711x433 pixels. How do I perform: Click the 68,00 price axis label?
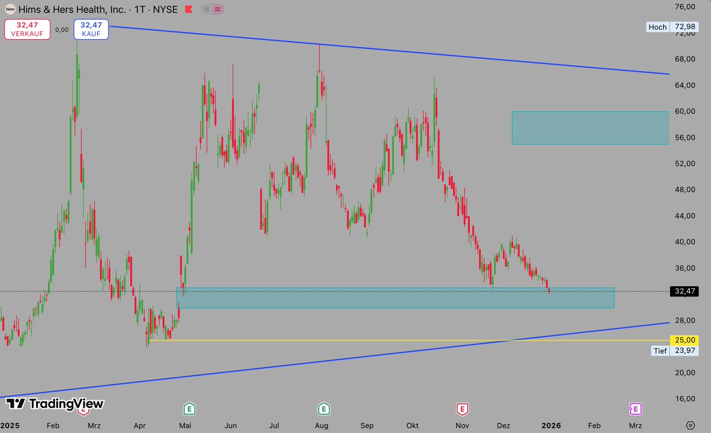coord(684,59)
